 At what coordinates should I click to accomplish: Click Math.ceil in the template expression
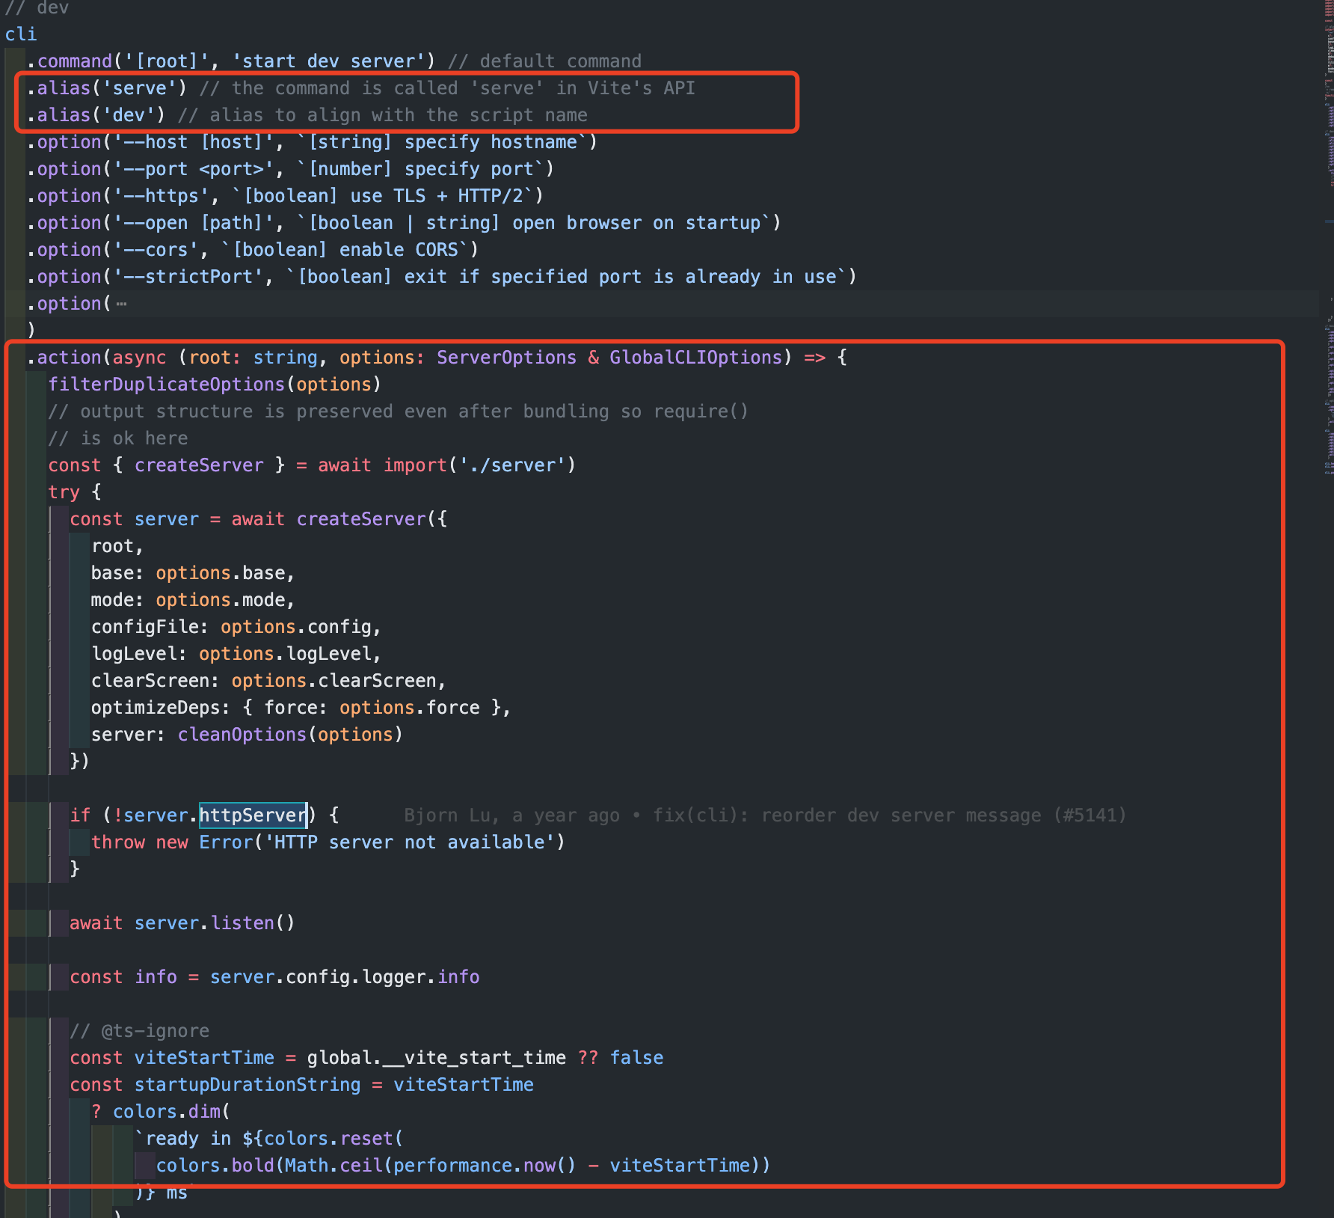click(x=333, y=1166)
